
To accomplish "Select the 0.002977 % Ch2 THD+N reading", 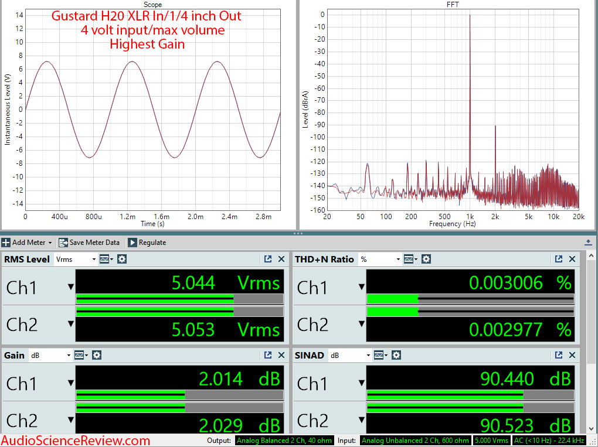I will [x=520, y=329].
